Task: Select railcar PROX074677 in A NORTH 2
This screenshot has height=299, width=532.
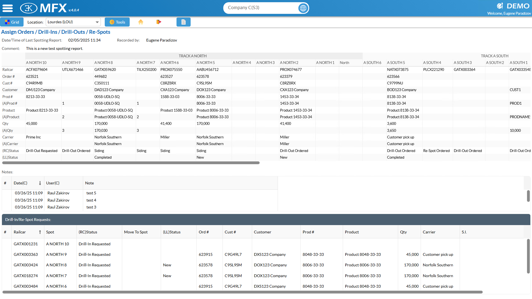Action: (x=291, y=69)
